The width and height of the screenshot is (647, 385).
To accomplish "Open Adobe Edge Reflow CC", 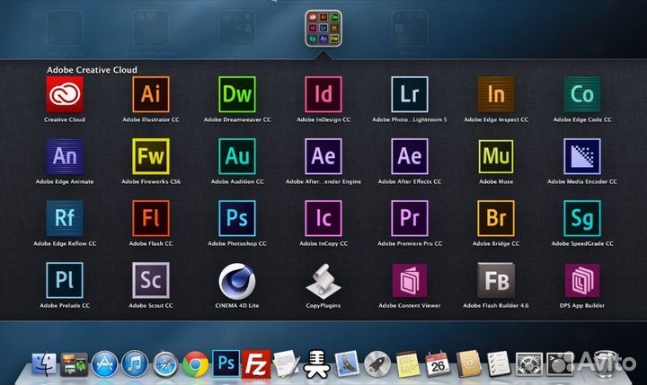I will (x=65, y=218).
